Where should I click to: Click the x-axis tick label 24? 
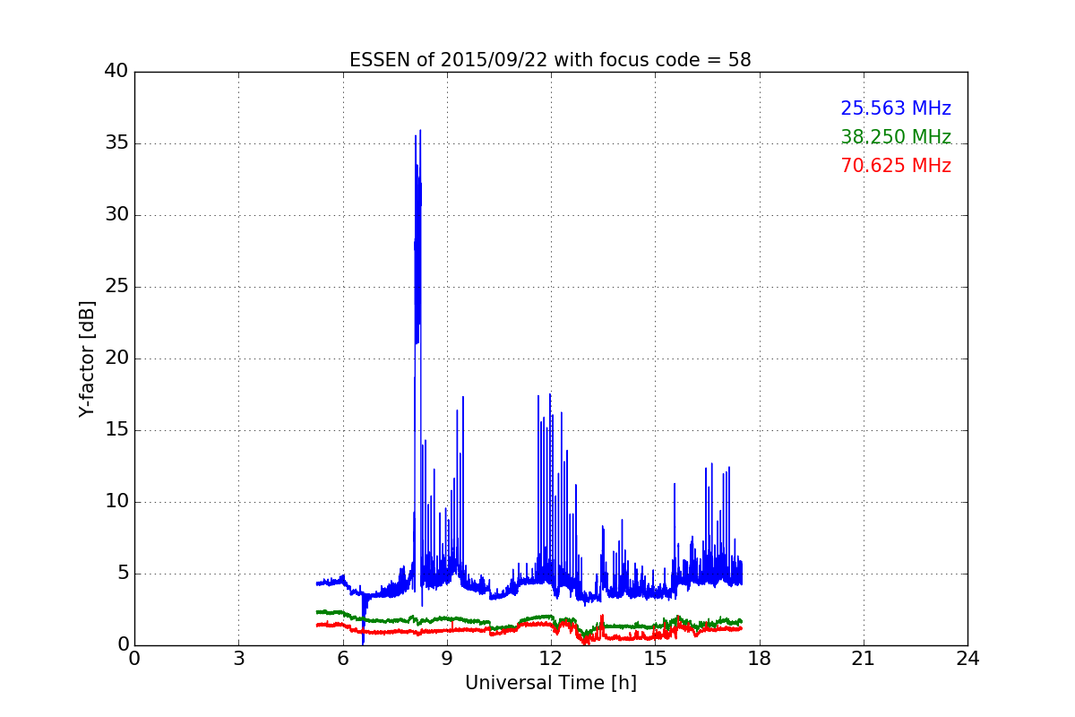click(x=967, y=659)
